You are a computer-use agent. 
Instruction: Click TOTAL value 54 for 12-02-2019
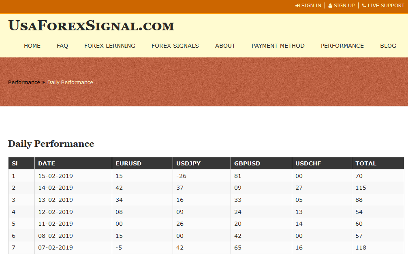pyautogui.click(x=359, y=212)
